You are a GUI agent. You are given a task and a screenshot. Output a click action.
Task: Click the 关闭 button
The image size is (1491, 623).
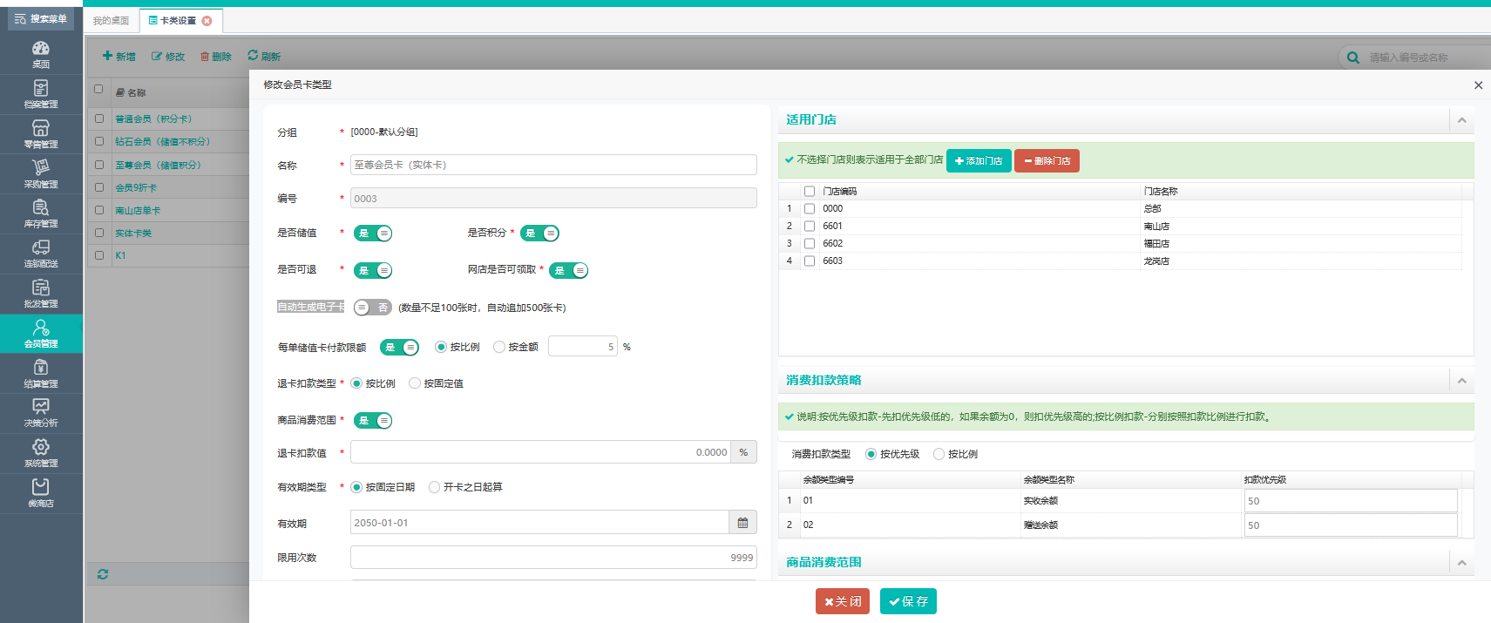(x=843, y=601)
